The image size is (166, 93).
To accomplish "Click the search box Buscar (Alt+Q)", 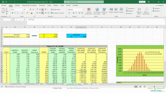I will point(84,2).
